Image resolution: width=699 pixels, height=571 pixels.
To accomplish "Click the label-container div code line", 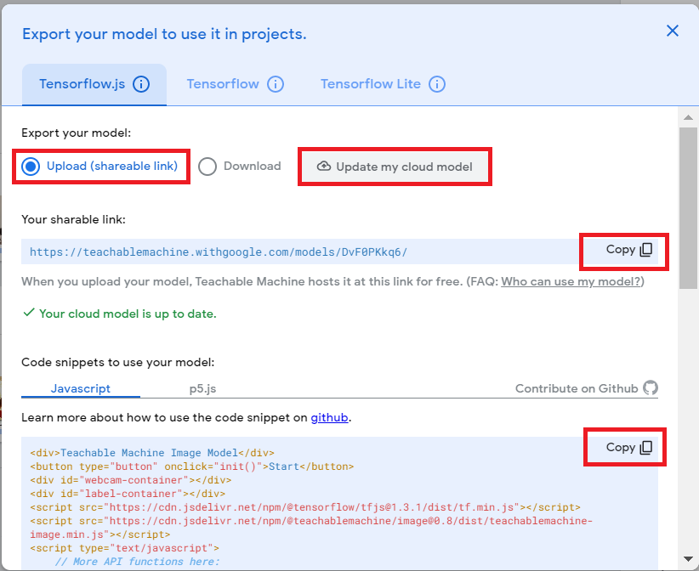I will tap(128, 494).
